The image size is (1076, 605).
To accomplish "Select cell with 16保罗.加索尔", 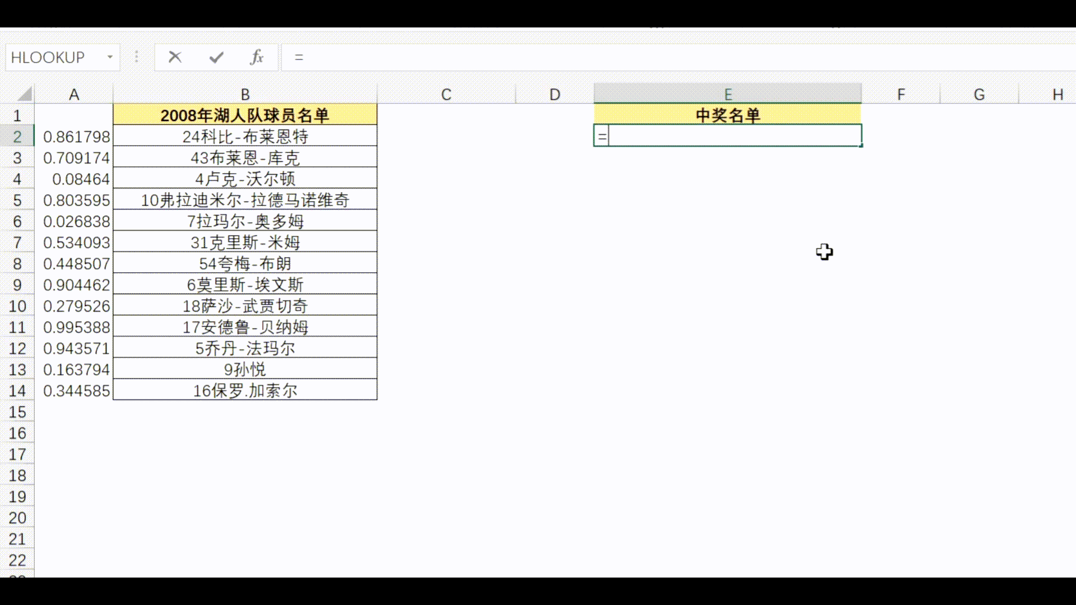I will click(x=245, y=390).
